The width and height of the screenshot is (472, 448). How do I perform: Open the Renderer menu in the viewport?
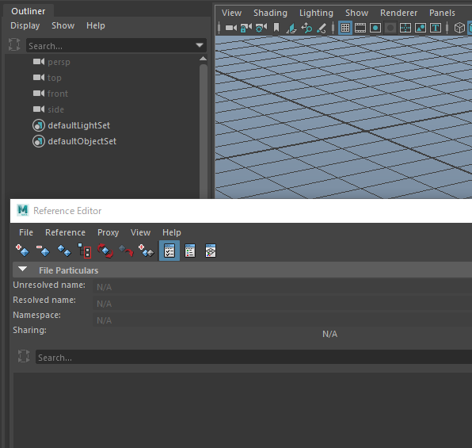[398, 13]
